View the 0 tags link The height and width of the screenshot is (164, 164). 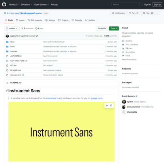tap(39, 28)
